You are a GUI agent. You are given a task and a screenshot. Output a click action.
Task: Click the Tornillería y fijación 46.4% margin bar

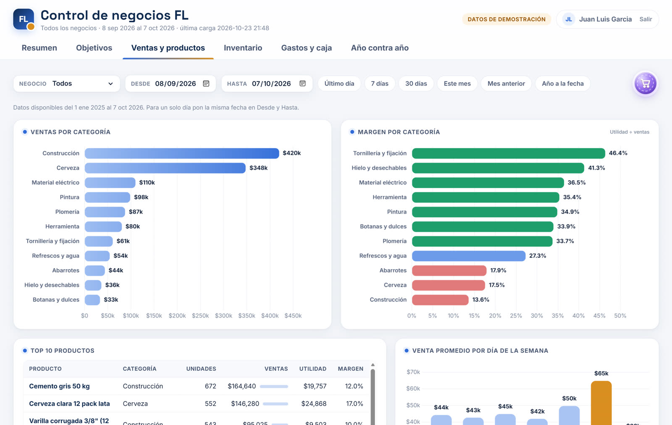pos(509,153)
